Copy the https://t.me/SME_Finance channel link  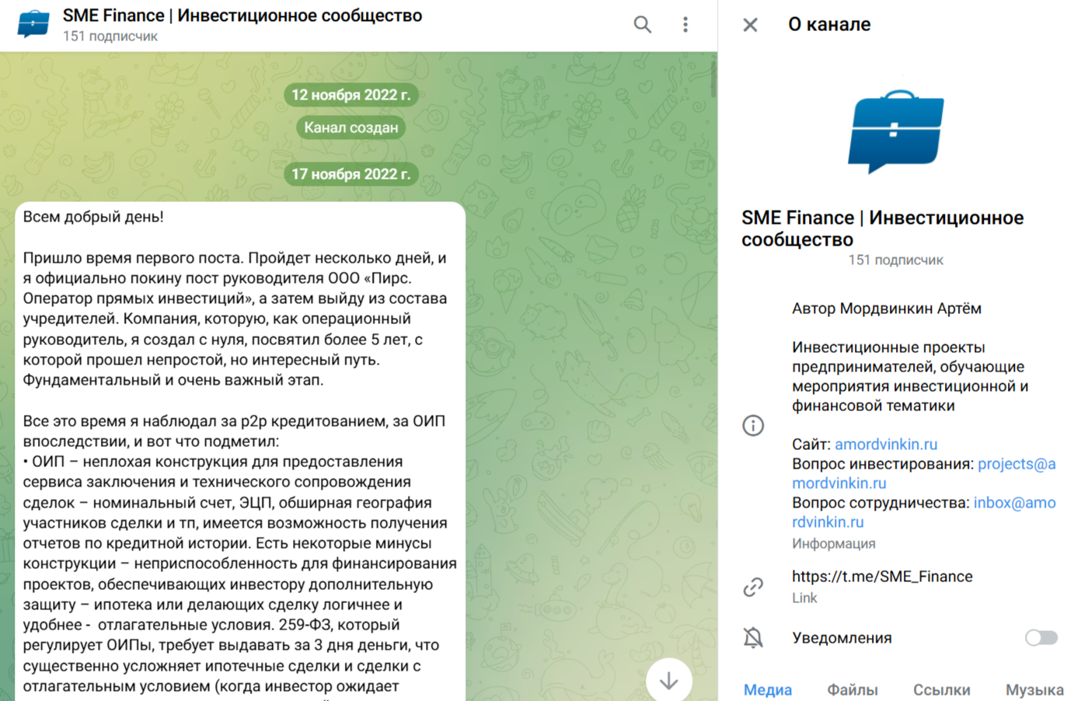point(882,577)
